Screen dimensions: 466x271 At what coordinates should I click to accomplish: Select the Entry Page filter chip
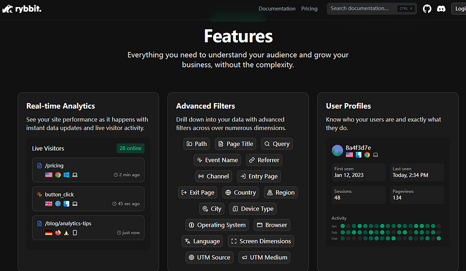259,176
